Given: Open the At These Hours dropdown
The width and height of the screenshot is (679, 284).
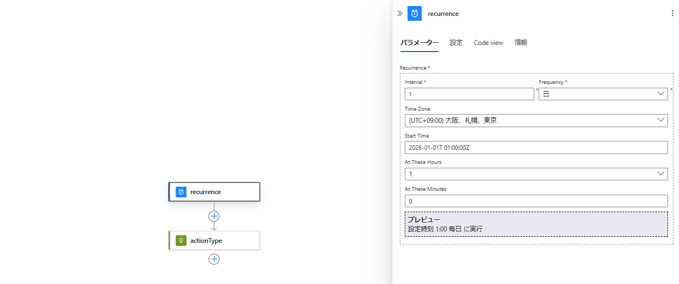Looking at the screenshot, I should (536, 174).
